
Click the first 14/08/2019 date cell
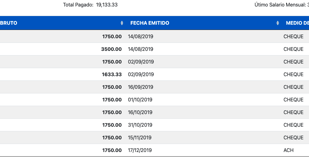141,37
